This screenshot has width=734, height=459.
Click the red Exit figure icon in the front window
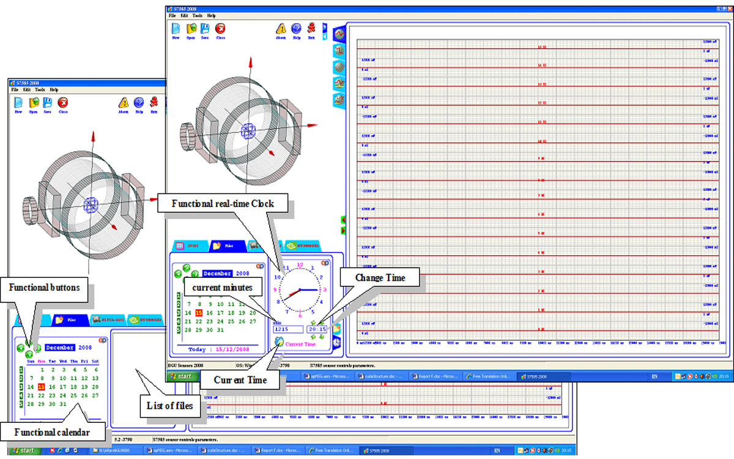pyautogui.click(x=311, y=28)
